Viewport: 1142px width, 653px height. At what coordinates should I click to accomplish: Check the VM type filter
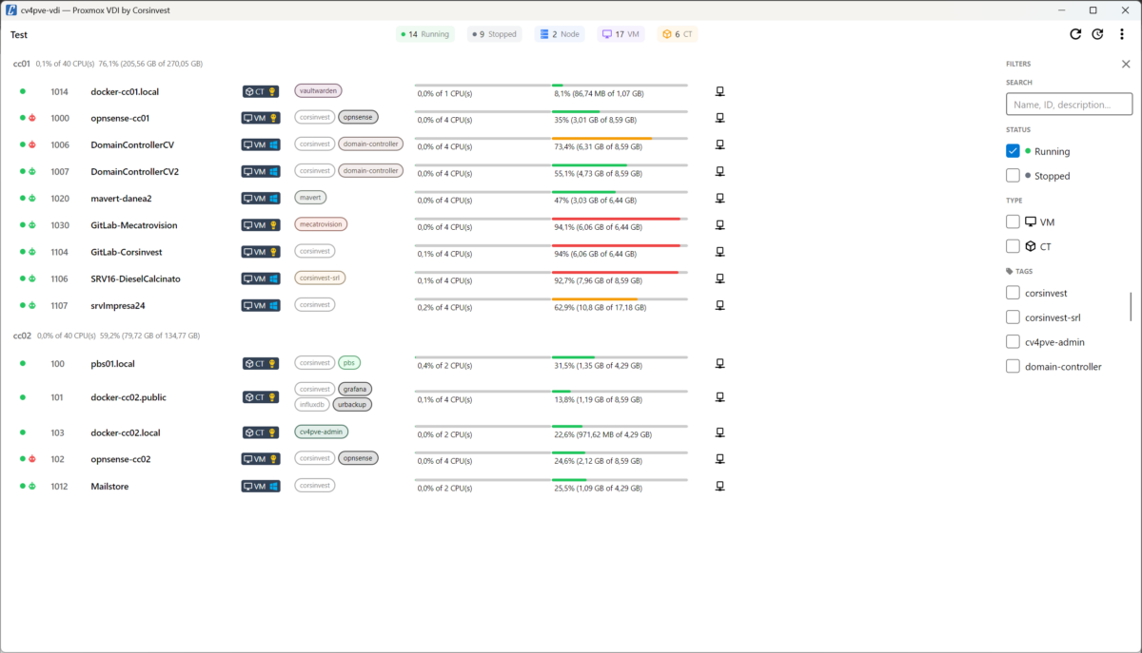pos(1013,221)
